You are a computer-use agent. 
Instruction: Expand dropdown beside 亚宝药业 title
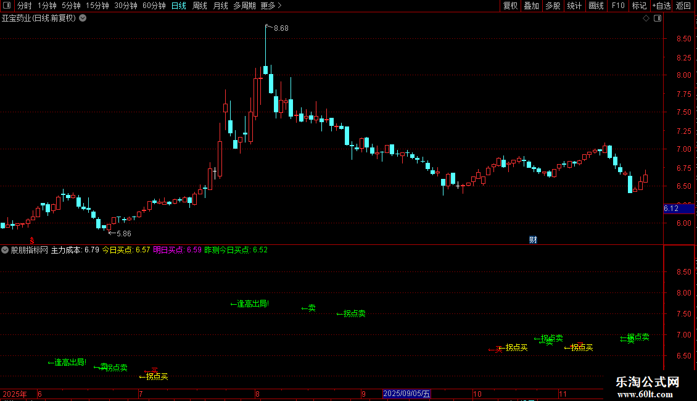83,18
